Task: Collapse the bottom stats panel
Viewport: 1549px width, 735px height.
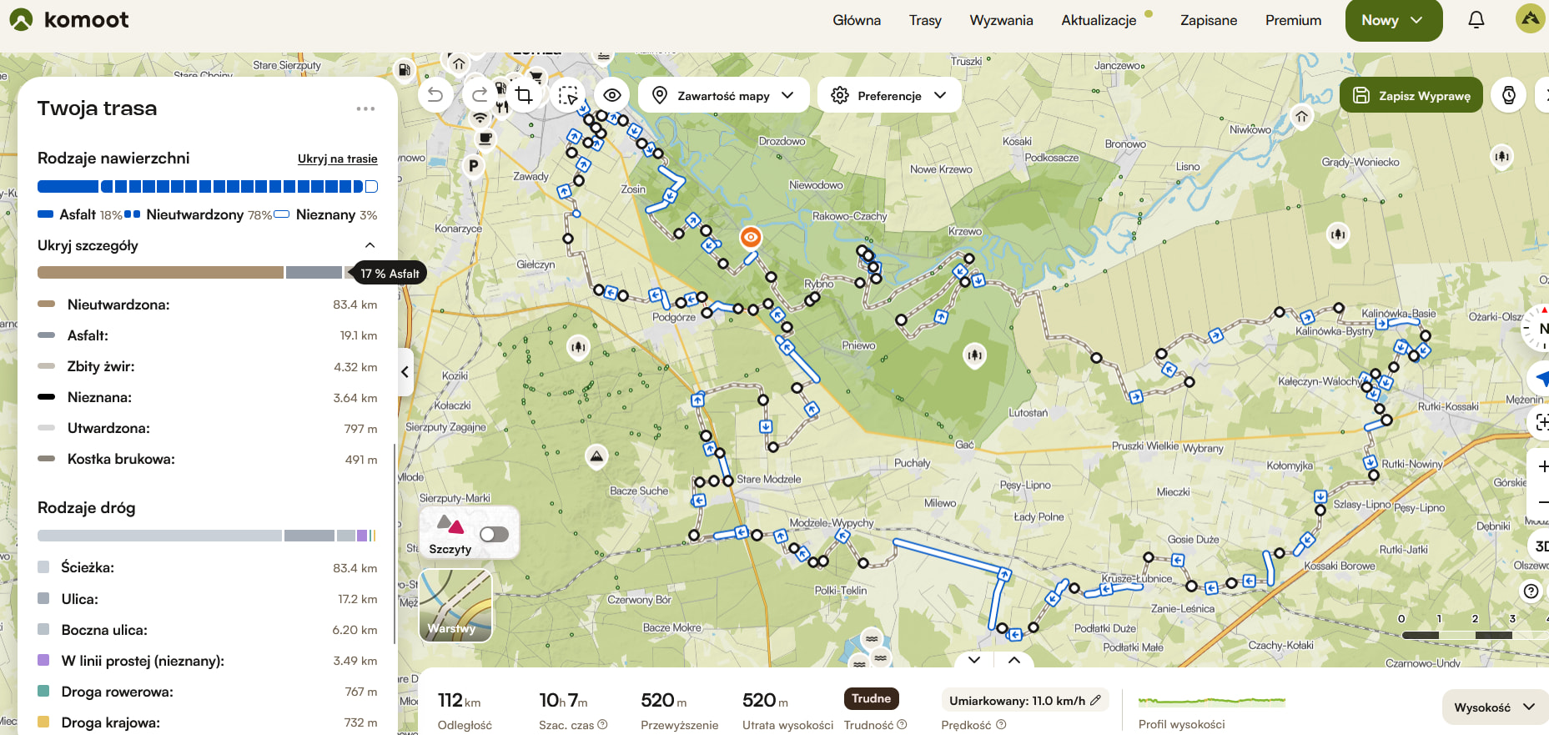Action: [974, 659]
